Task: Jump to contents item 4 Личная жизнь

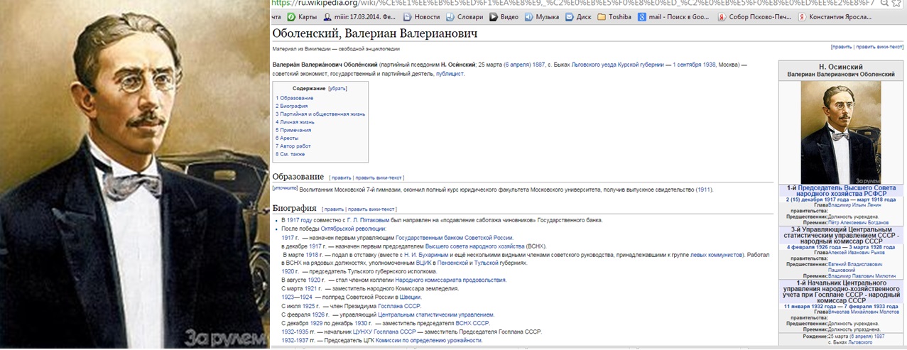Action: pos(295,122)
